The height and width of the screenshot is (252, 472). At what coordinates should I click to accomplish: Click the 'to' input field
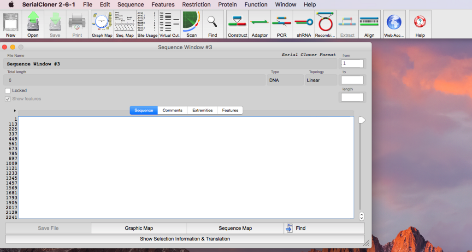tap(352, 80)
